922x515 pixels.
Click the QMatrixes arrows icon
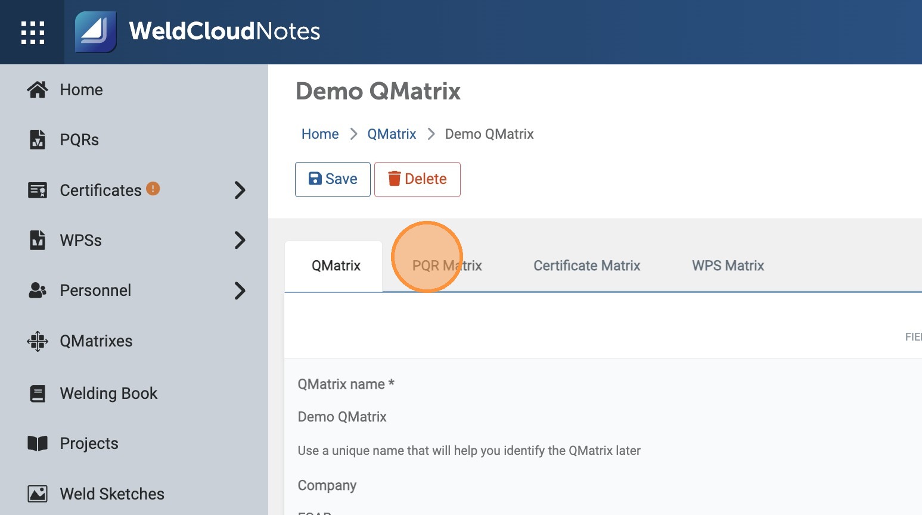[x=38, y=341]
